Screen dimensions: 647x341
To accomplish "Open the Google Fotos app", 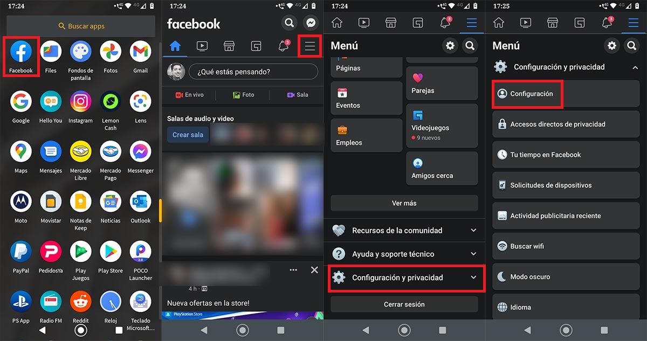I will (111, 52).
